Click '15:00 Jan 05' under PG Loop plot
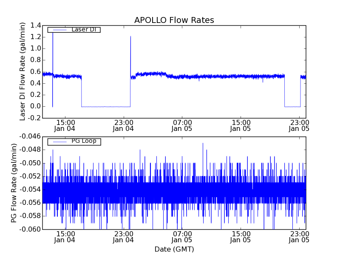Viewport: 340px width, 255px height. [241, 237]
